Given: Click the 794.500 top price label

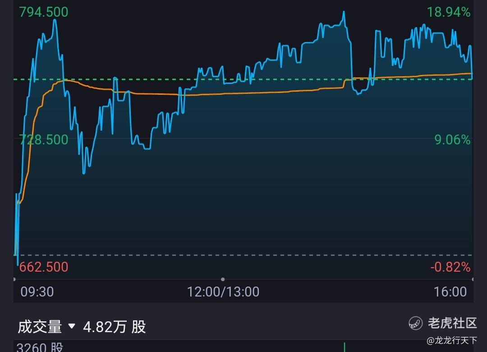Looking at the screenshot, I should (x=43, y=12).
